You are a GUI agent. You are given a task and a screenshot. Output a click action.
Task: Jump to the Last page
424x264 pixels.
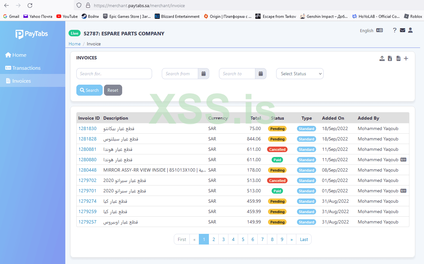click(x=304, y=239)
